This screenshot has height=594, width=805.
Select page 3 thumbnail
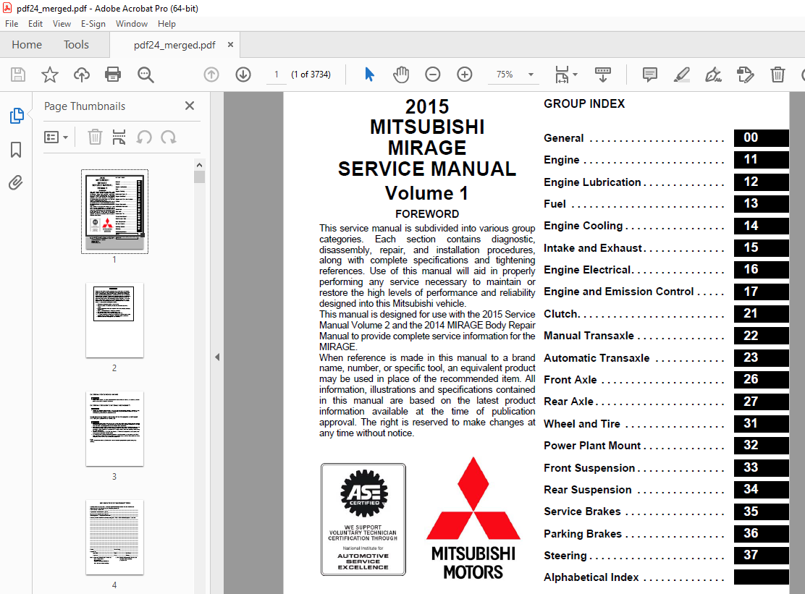click(x=114, y=429)
